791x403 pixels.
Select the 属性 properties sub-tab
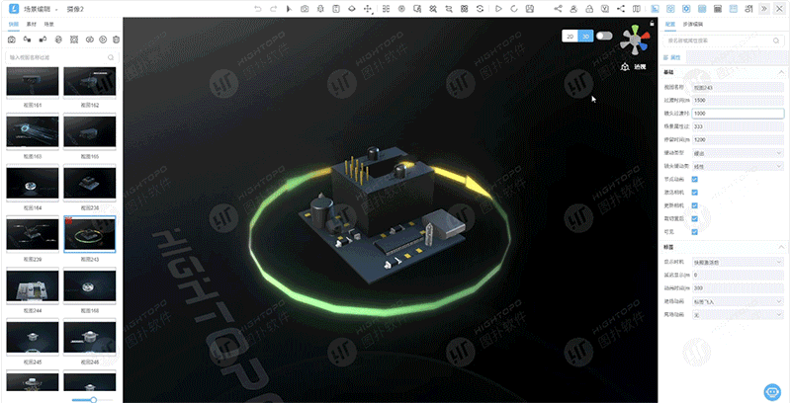coord(672,58)
